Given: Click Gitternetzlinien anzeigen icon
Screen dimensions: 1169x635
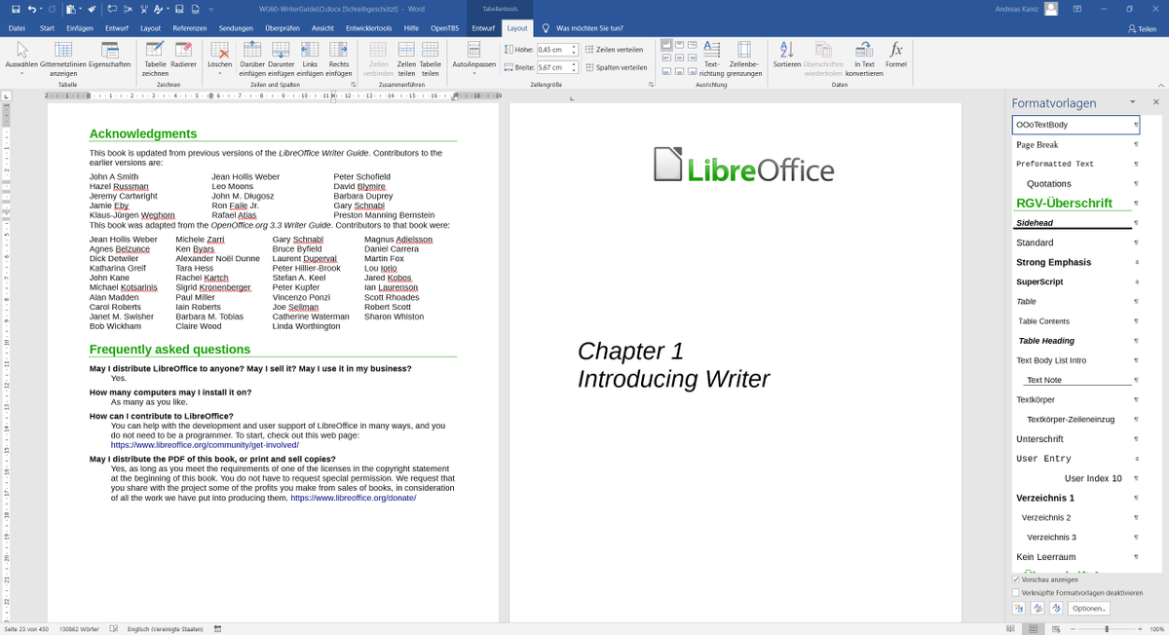Looking at the screenshot, I should pyautogui.click(x=63, y=58).
